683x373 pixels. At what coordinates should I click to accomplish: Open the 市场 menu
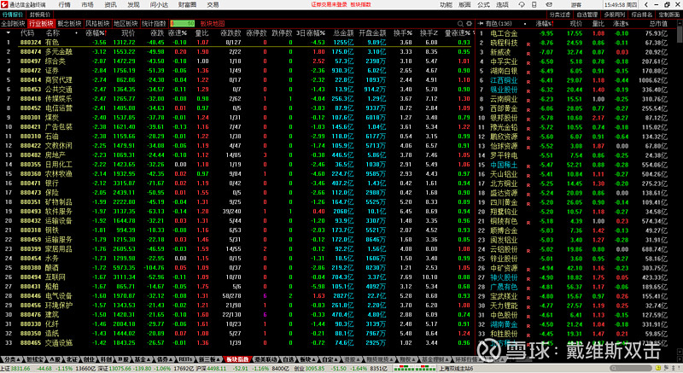(x=88, y=5)
